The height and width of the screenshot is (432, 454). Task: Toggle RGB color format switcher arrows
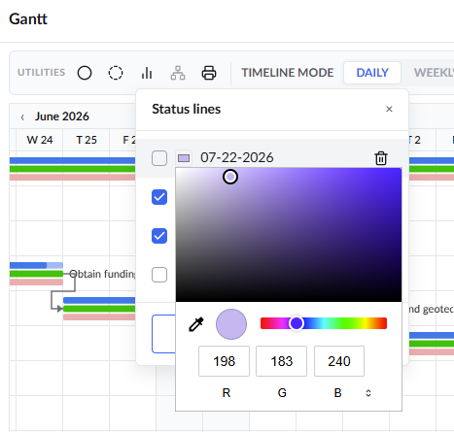pyautogui.click(x=368, y=393)
